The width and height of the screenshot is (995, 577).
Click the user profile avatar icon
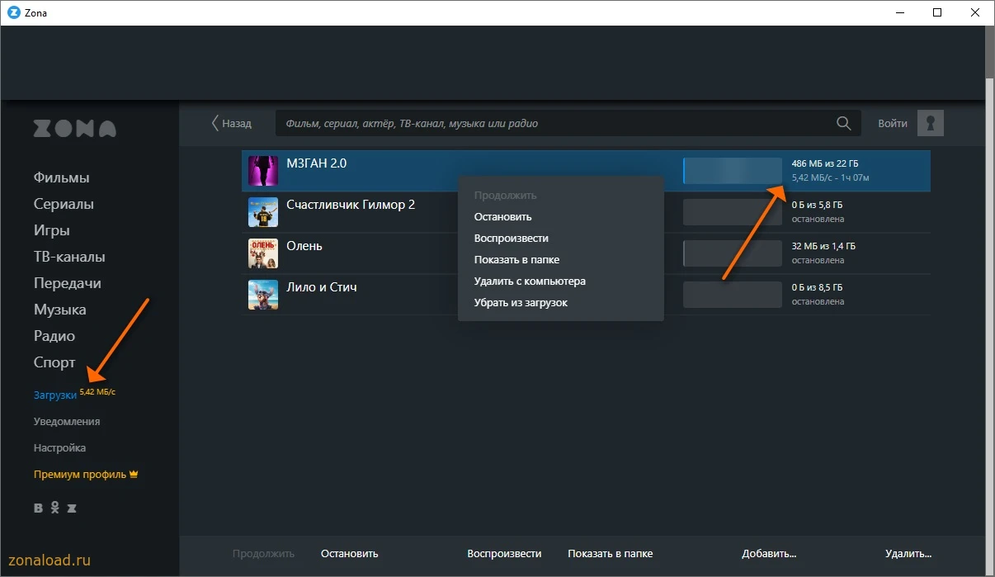(x=931, y=123)
